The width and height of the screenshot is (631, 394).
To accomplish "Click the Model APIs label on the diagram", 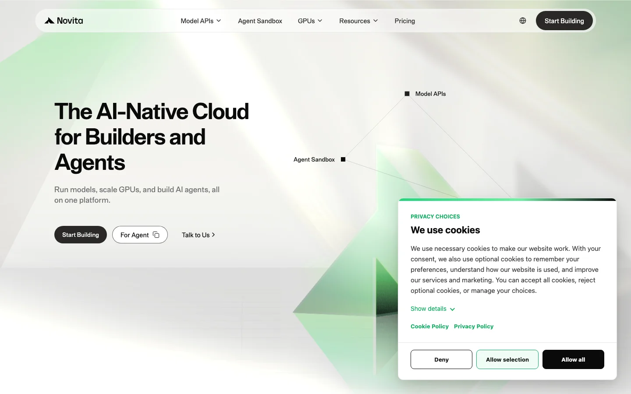I will tap(430, 94).
